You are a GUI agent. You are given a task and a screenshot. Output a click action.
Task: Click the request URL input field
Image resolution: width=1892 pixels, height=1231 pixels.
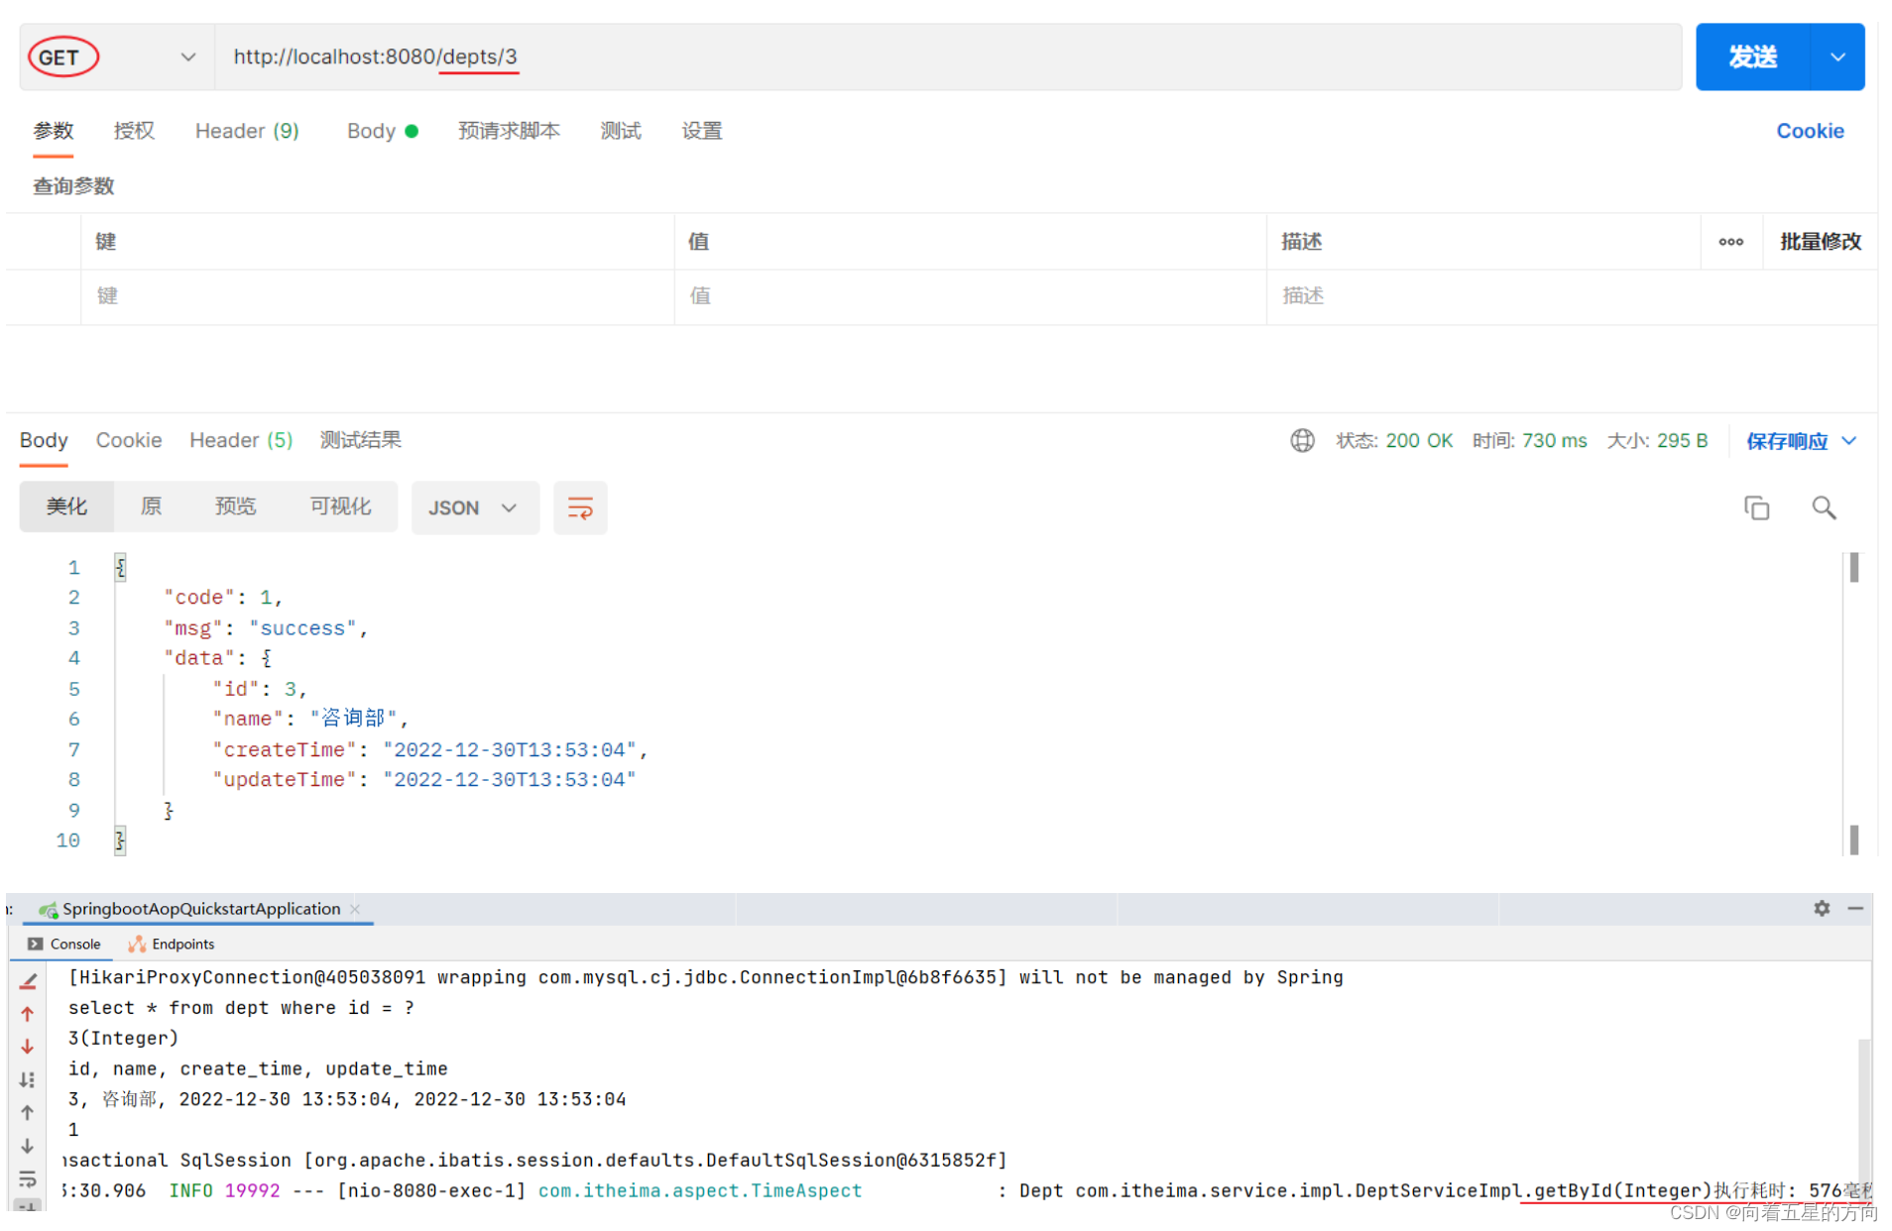[694, 56]
